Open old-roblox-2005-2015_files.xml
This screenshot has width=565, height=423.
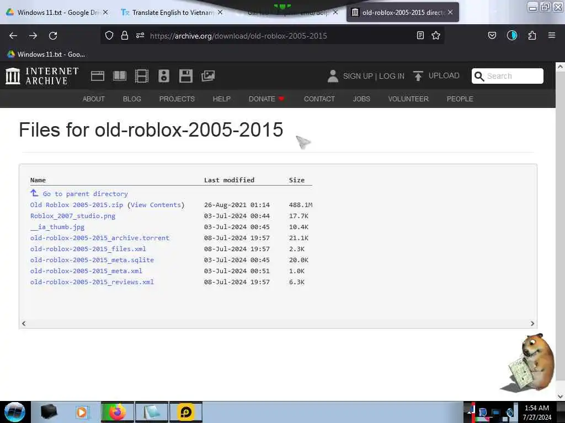click(88, 249)
